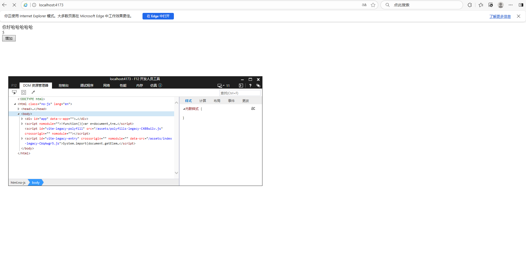Click the 在 Edge 中打开 button

[158, 16]
